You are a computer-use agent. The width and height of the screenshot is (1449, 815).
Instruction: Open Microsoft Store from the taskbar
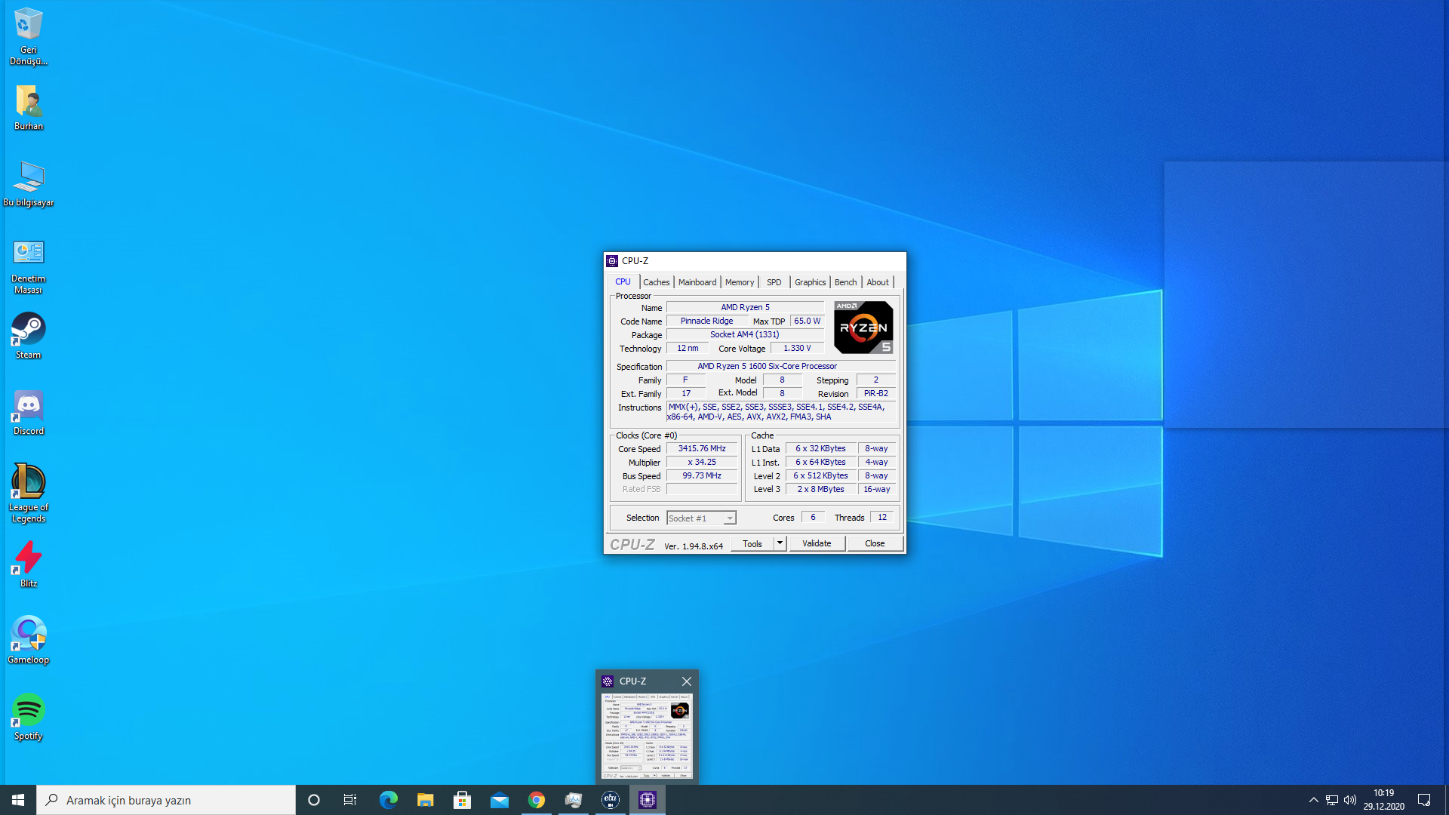coord(462,800)
